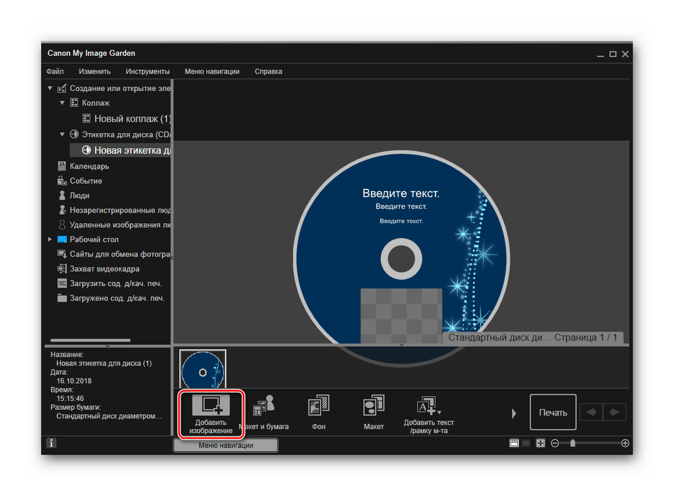Open the Справка menu

click(268, 71)
